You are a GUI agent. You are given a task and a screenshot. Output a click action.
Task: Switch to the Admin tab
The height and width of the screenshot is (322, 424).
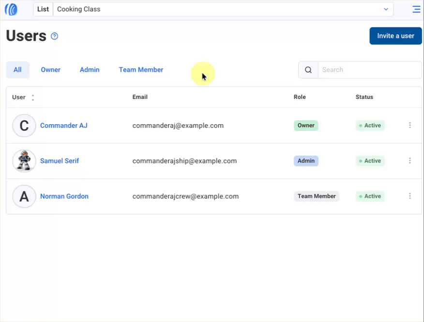tap(90, 70)
